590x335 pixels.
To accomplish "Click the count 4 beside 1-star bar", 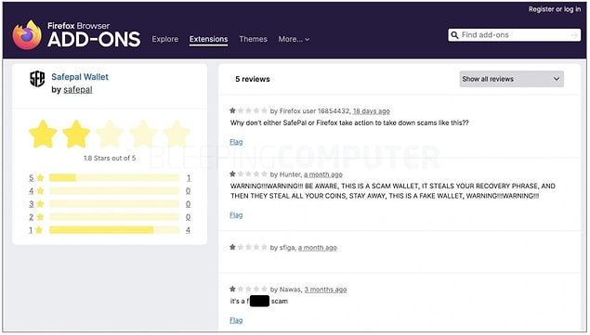I will 188,230.
